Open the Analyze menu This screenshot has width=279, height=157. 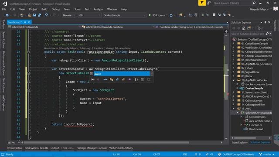98,9
